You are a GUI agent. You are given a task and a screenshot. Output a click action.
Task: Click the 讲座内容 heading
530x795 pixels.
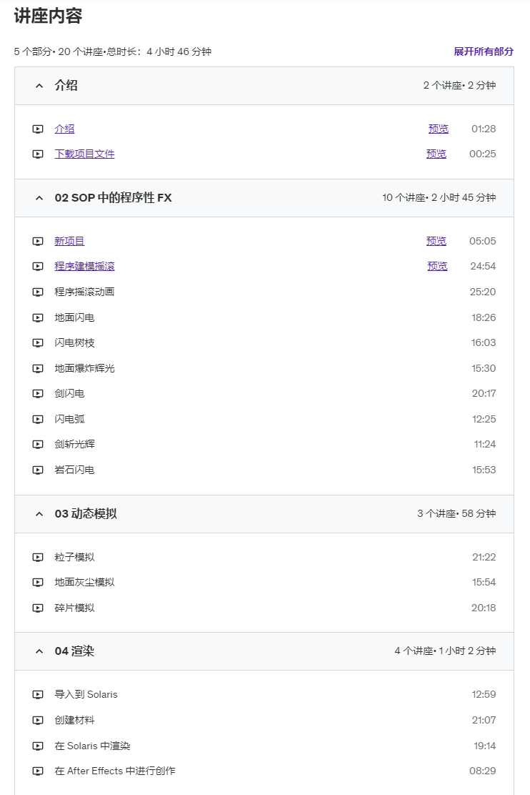(48, 16)
